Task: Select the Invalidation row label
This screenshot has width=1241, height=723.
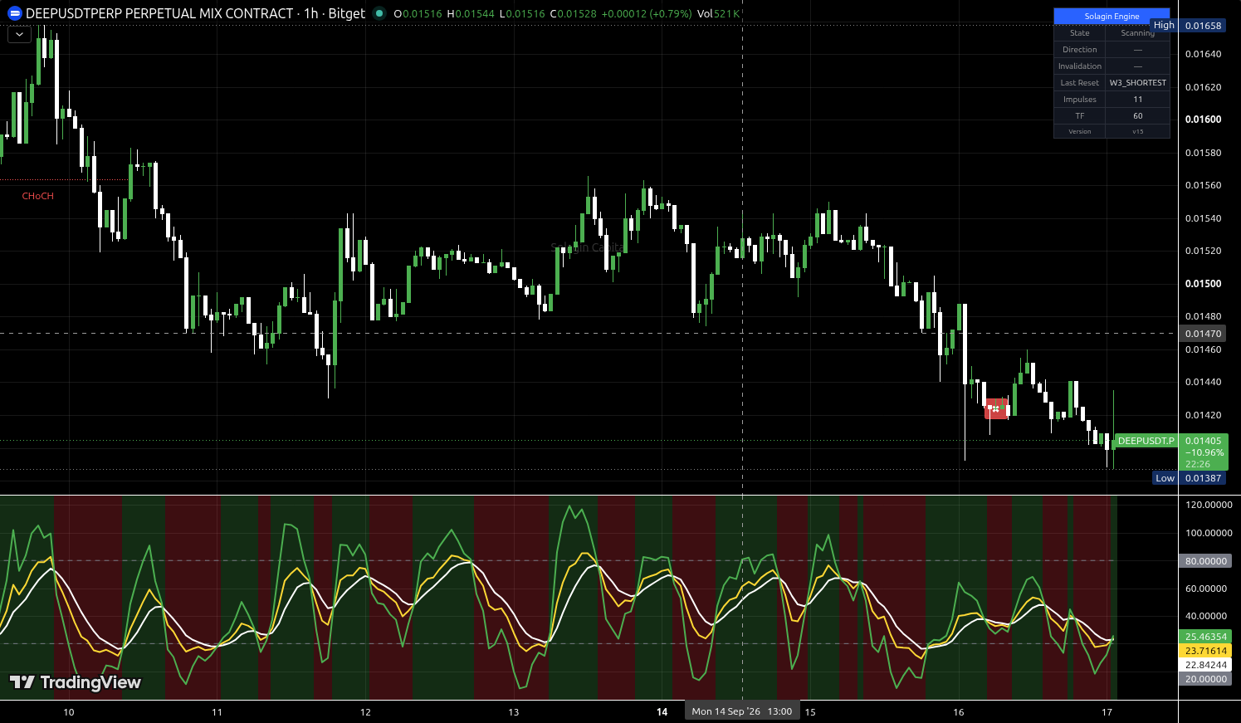Action: [x=1080, y=66]
